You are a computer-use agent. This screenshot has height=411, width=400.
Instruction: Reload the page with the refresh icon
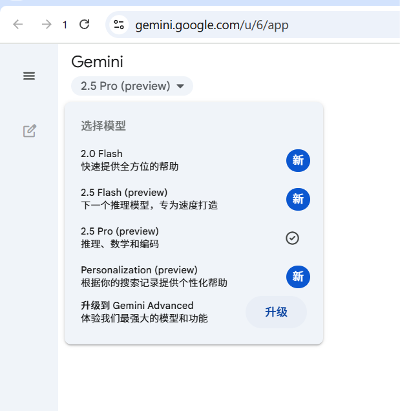click(85, 25)
